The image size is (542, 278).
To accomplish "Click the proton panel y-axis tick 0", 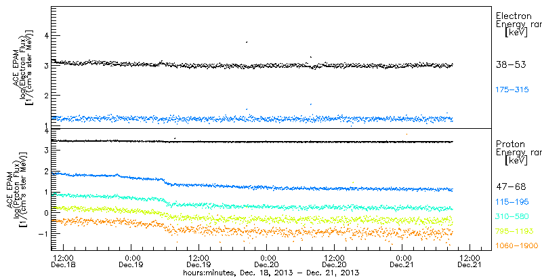I will tap(47, 213).
